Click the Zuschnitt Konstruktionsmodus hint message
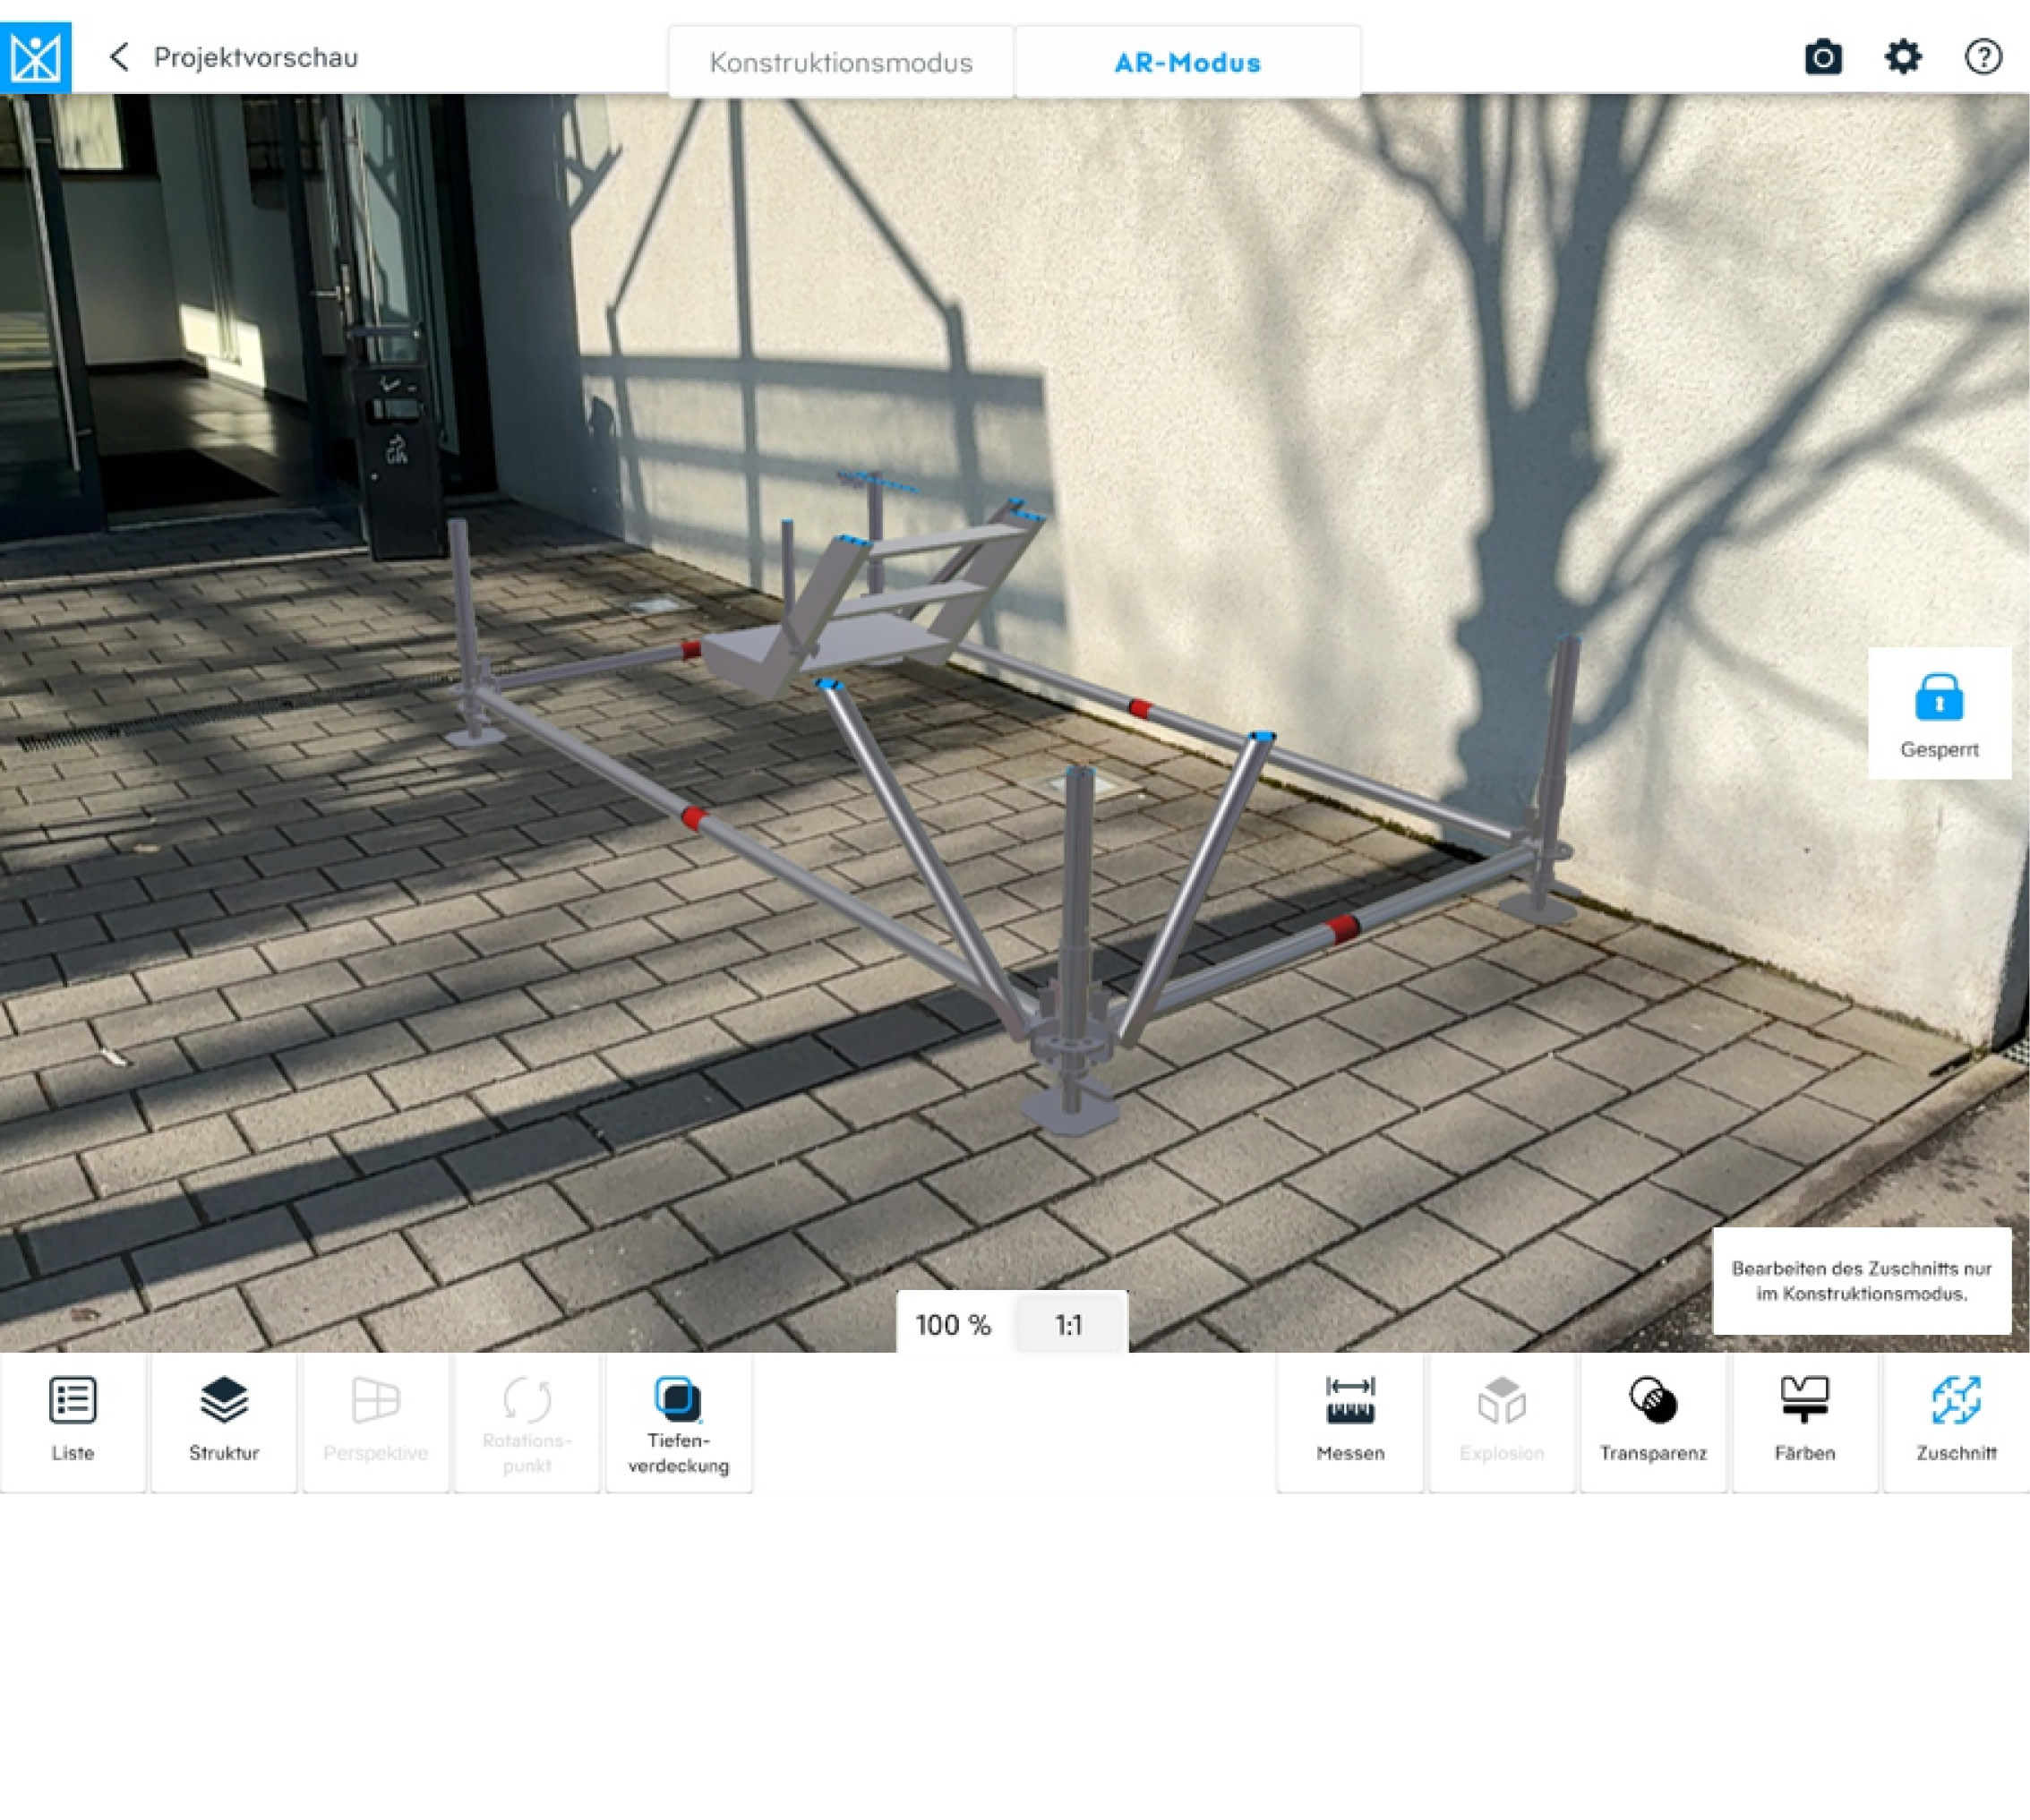Image resolution: width=2030 pixels, height=1820 pixels. pos(1862,1281)
